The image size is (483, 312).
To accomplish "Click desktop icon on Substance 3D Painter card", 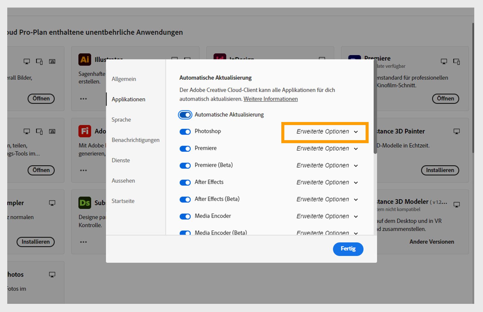I will click(457, 131).
